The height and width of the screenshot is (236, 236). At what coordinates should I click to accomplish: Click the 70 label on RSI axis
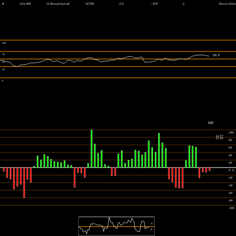(x=3, y=54)
